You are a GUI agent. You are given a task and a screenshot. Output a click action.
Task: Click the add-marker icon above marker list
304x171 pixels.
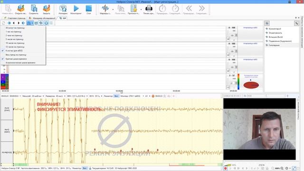(x=267, y=23)
